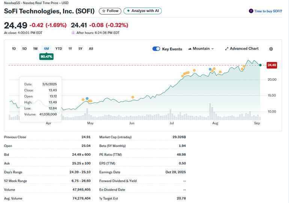Image resolution: width=289 pixels, height=203 pixels.
Task: Select the 1D time range tab
Action: pyautogui.click(x=14, y=48)
